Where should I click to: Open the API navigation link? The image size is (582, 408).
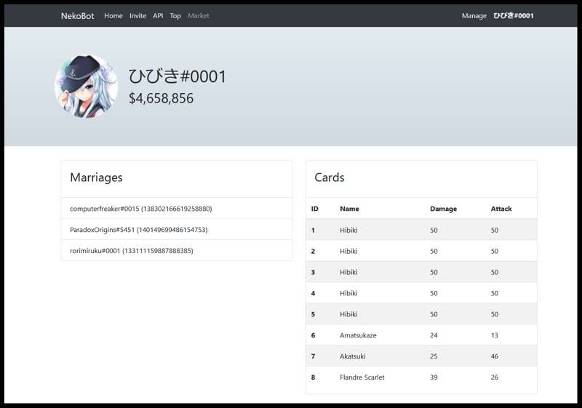click(158, 16)
